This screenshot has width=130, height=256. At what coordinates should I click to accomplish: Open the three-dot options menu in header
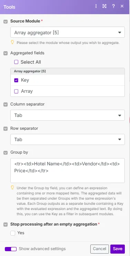click(x=96, y=6)
